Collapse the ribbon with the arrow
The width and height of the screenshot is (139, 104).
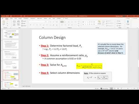137,28
